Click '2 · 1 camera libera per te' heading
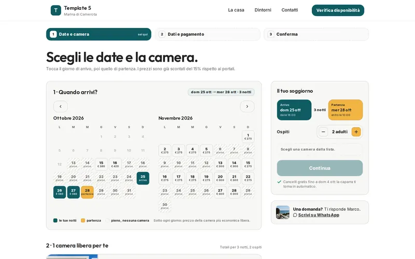Image resolution: width=415 pixels, height=259 pixels. (x=77, y=246)
